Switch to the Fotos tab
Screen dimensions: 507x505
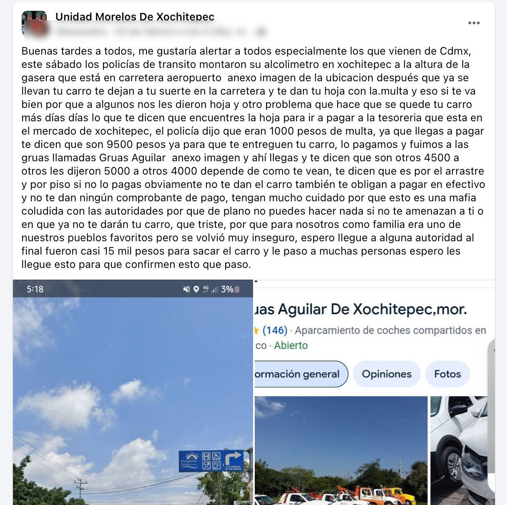click(447, 374)
